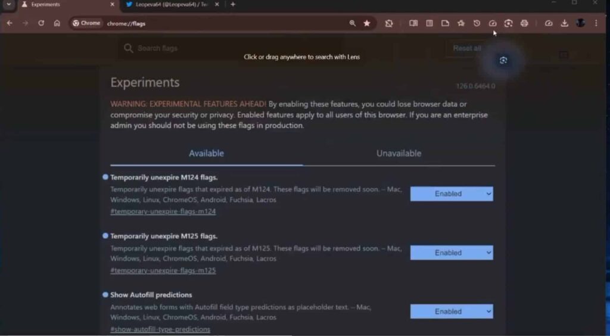Expand dropdown for Temporarily unexpire M124 flags
The height and width of the screenshot is (336, 610).
(451, 194)
